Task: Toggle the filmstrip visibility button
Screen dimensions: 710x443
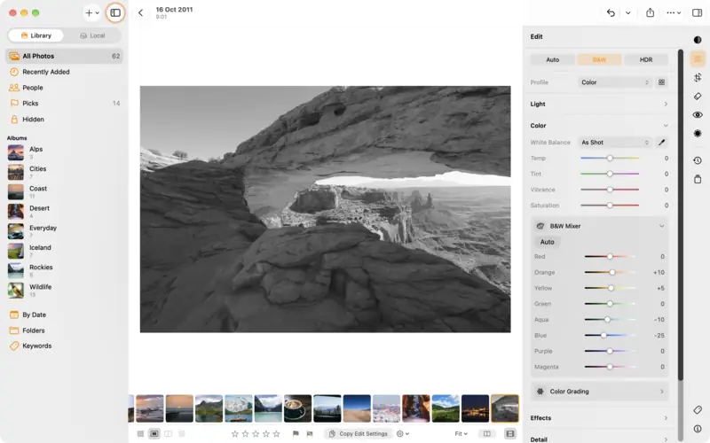Action: (509, 434)
